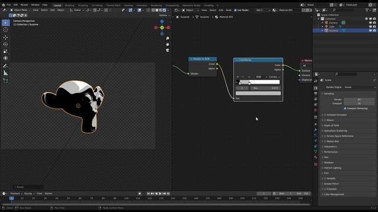
Task: Open the Modifier wrench properties tab
Action: (x=315, y=130)
